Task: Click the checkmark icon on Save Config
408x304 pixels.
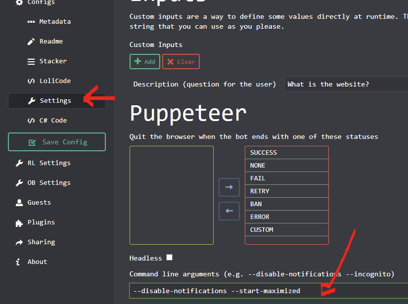Action: (x=32, y=142)
